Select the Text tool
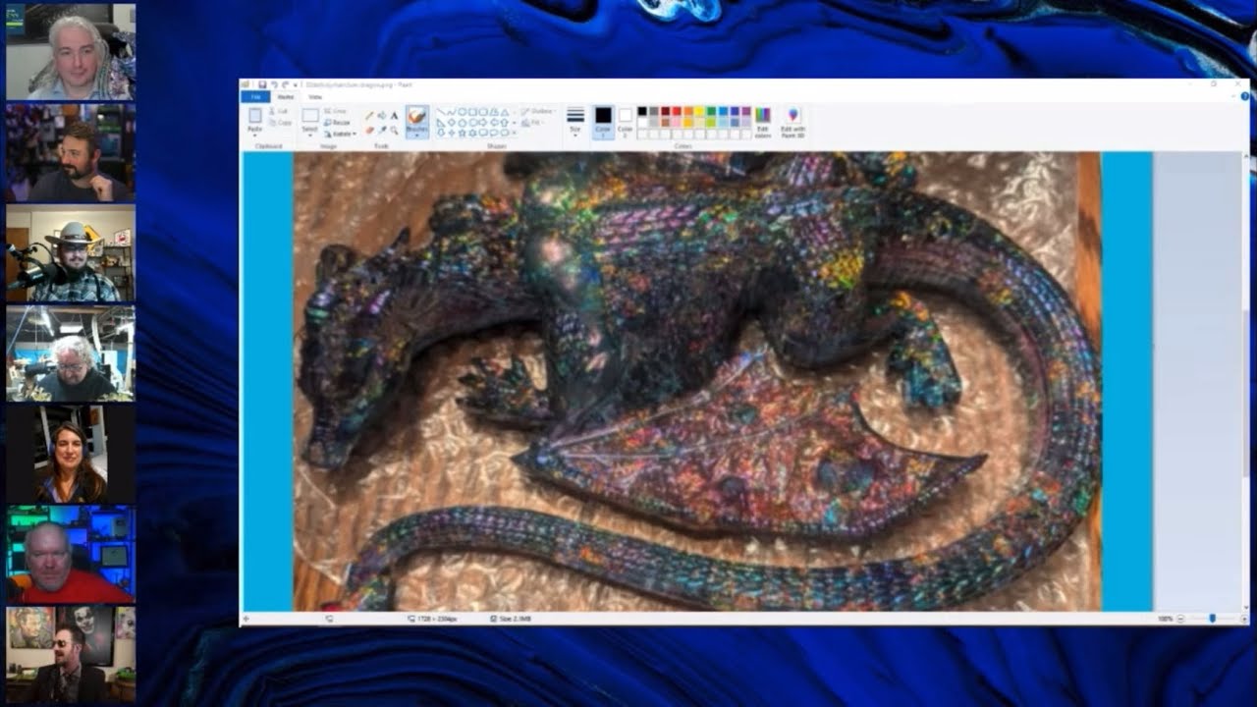The height and width of the screenshot is (707, 1257). (395, 116)
